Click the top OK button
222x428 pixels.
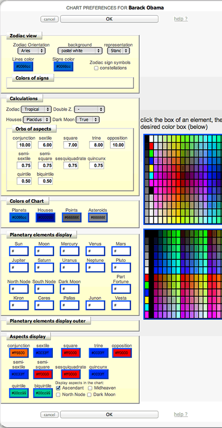point(109,19)
